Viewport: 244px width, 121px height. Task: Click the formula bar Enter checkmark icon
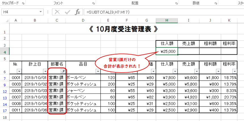coord(67,12)
